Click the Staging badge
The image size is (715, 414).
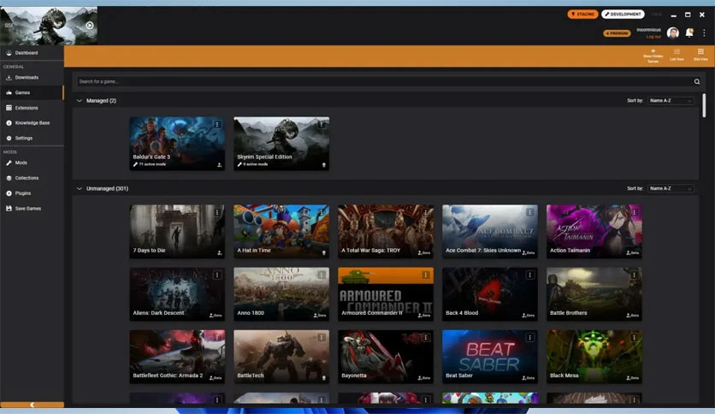click(582, 15)
